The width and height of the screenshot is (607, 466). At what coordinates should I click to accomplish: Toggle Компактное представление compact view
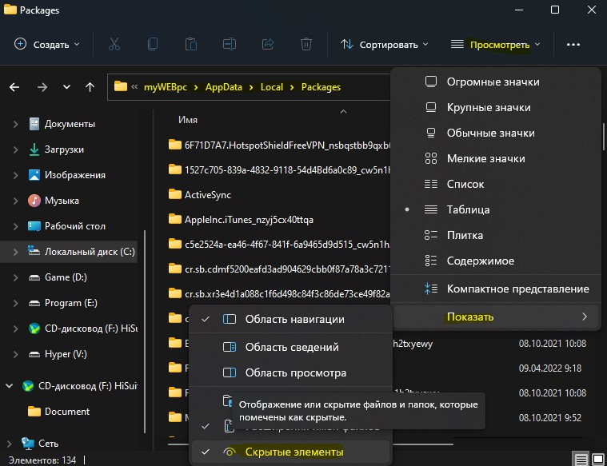coord(496,289)
